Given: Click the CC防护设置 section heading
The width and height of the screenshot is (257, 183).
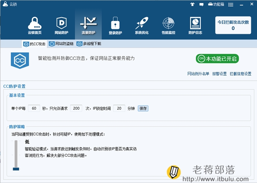Looking at the screenshot, I should [x=15, y=86].
